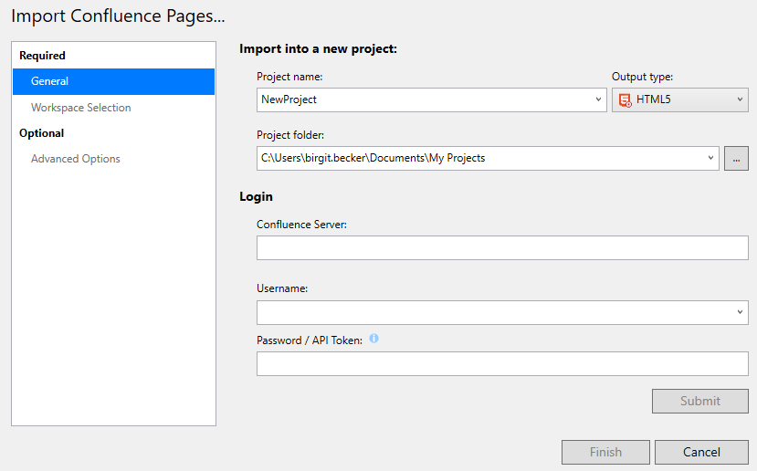Switch to Workspace Selection page
757x471 pixels.
(81, 108)
